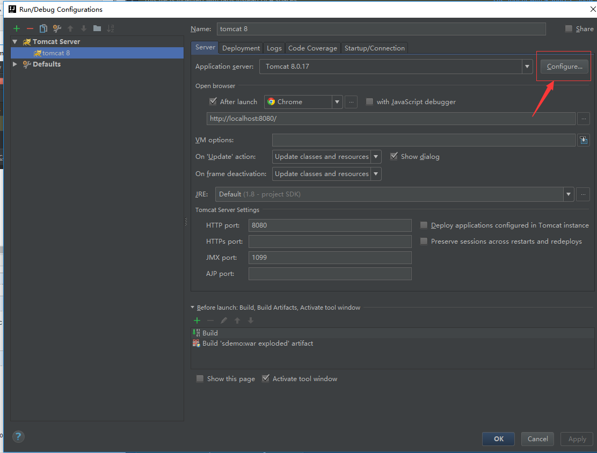Enable Deploy applications configured in Tomcat instance
The height and width of the screenshot is (453, 597).
click(424, 225)
